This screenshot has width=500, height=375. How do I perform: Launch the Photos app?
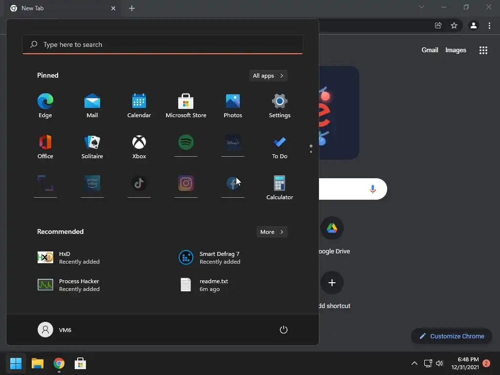tap(233, 106)
